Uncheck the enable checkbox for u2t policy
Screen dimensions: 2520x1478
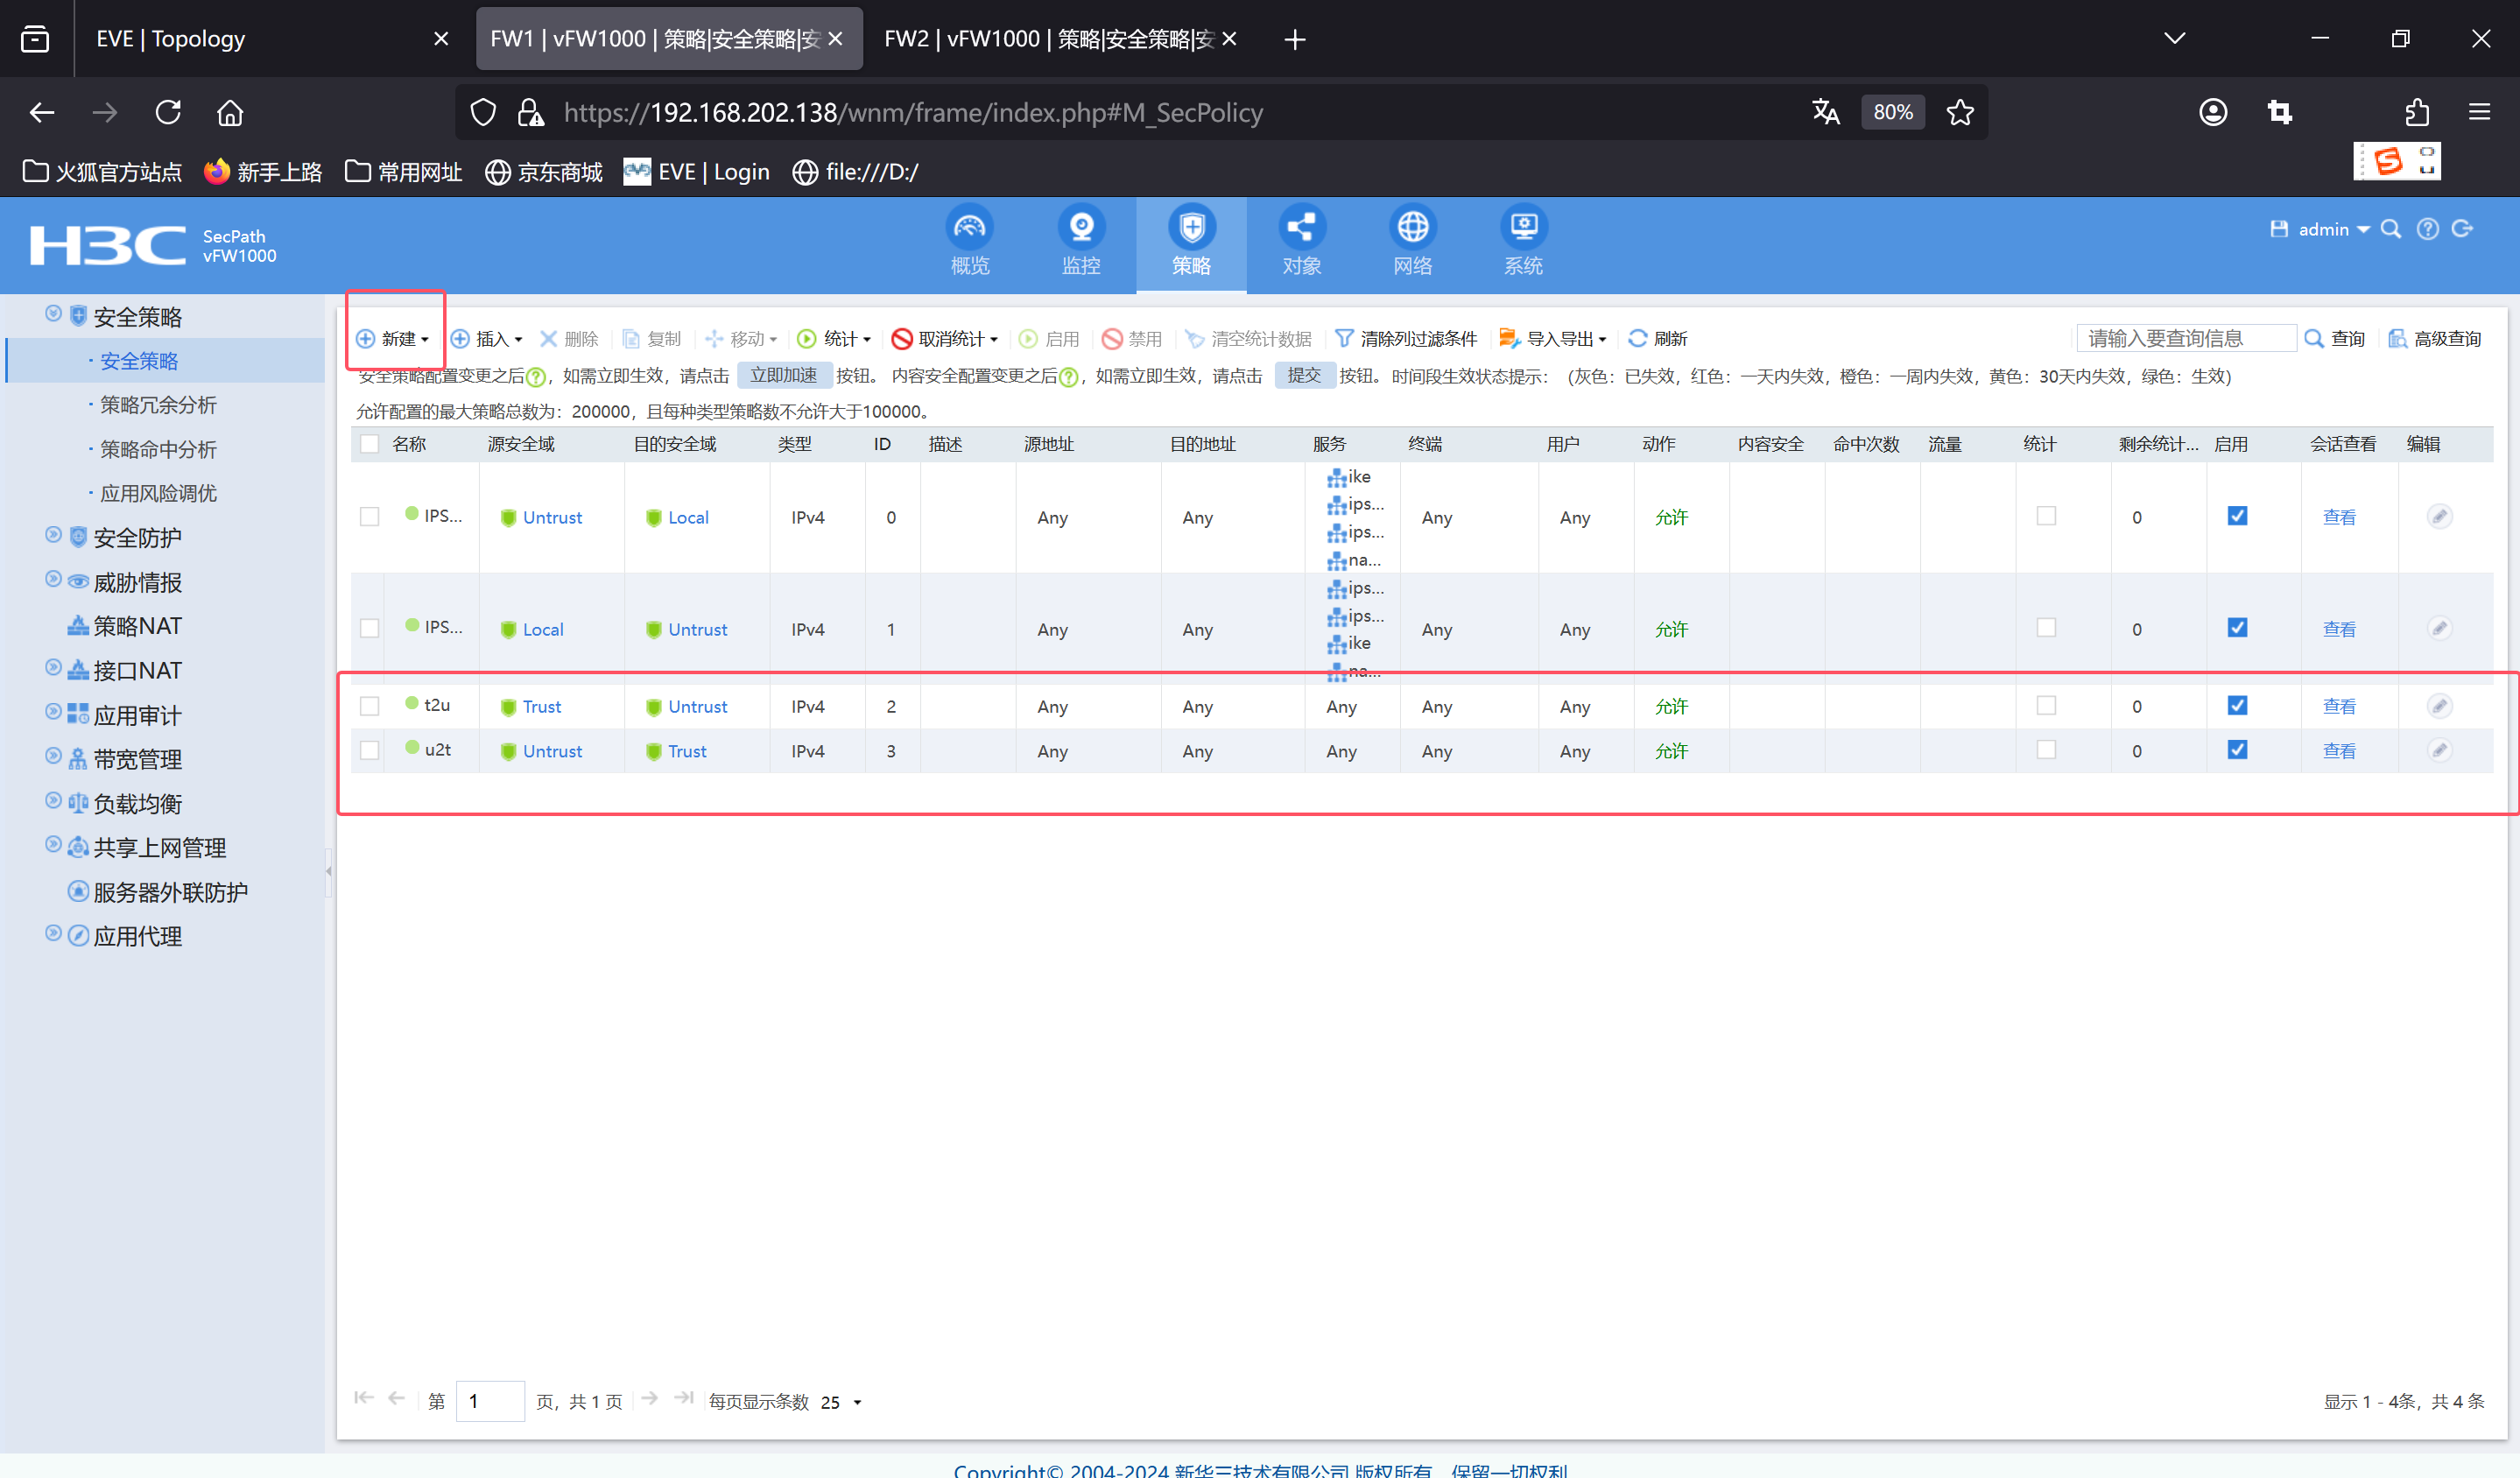pyautogui.click(x=2237, y=750)
